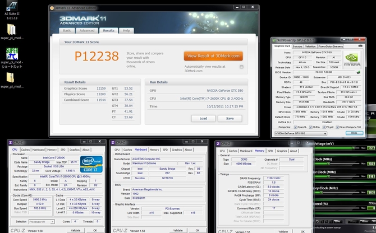The image size is (376, 233).
Task: Open the PowerColor Giveaway tab in GPU-Z
Action: coord(331,46)
